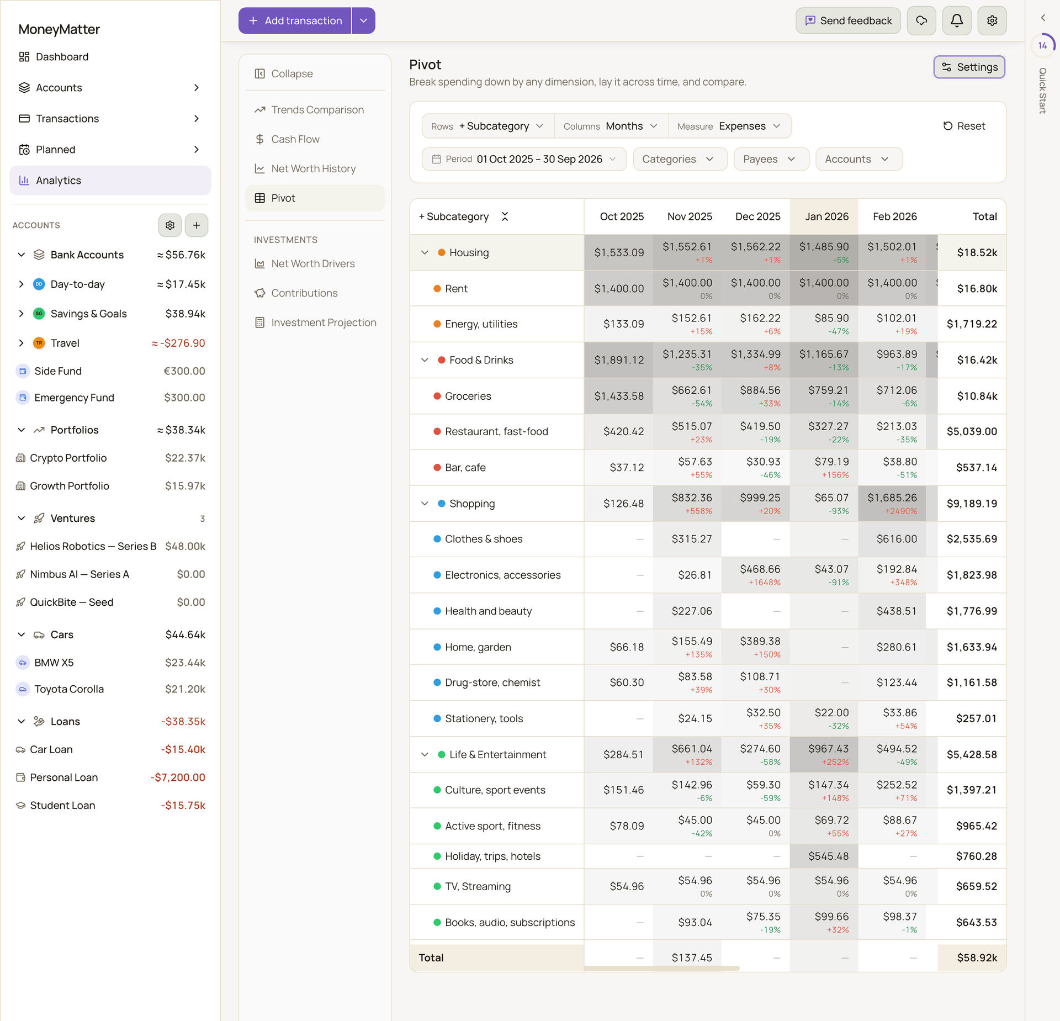Collapse the analytics side menu
This screenshot has width=1060, height=1021.
click(x=315, y=73)
